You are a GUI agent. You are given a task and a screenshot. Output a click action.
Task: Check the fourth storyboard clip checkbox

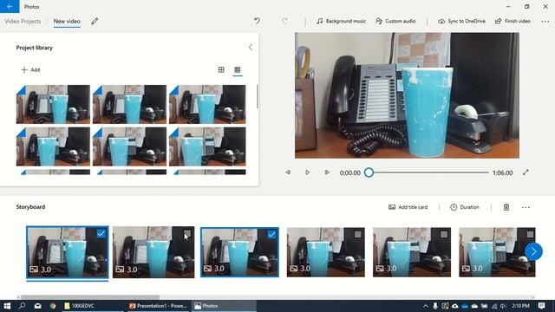point(358,234)
